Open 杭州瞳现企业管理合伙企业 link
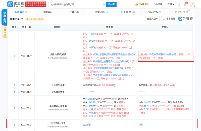The width and height of the screenshot is (201, 131). [111, 61]
